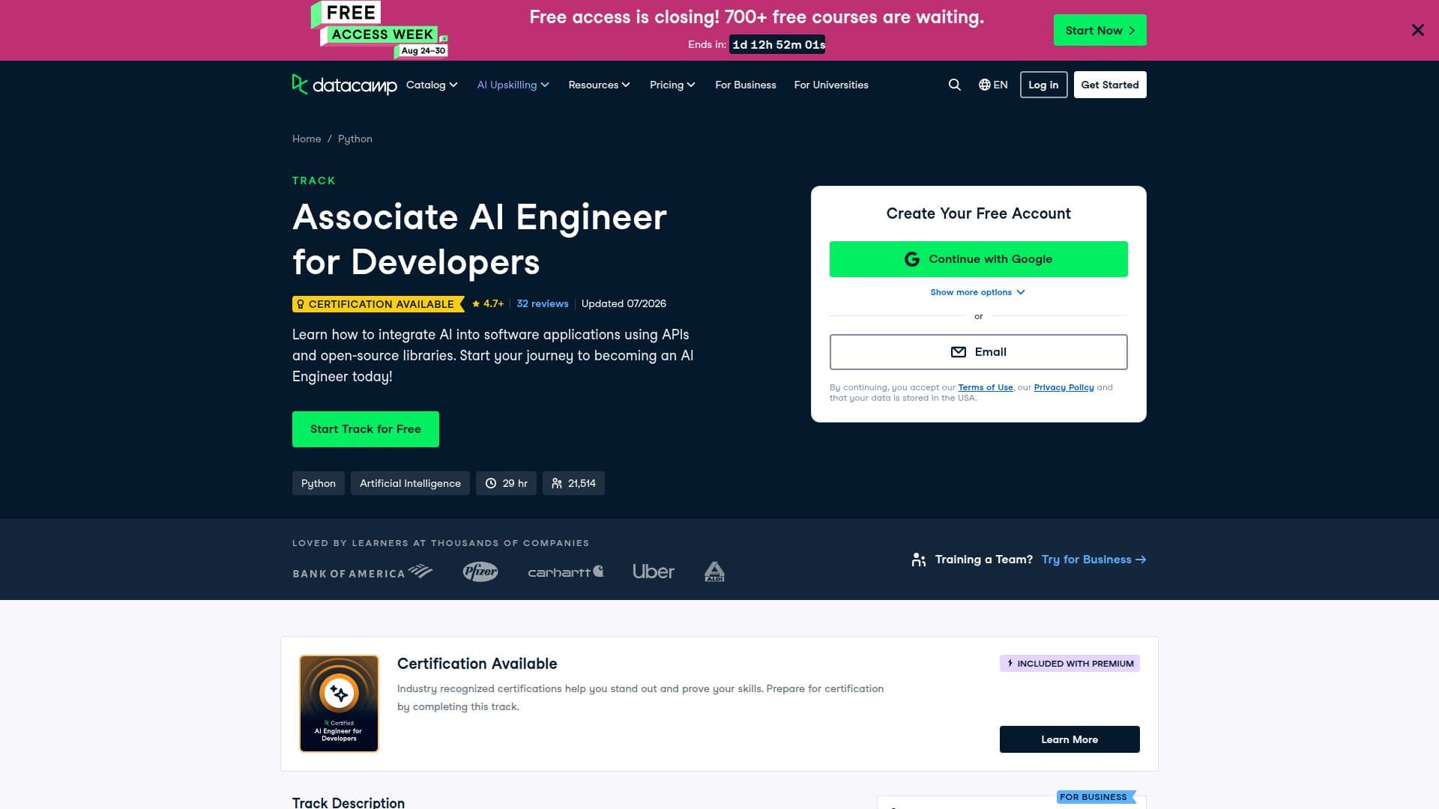1439x809 pixels.
Task: Click the Bank of America logo
Action: pos(363,572)
